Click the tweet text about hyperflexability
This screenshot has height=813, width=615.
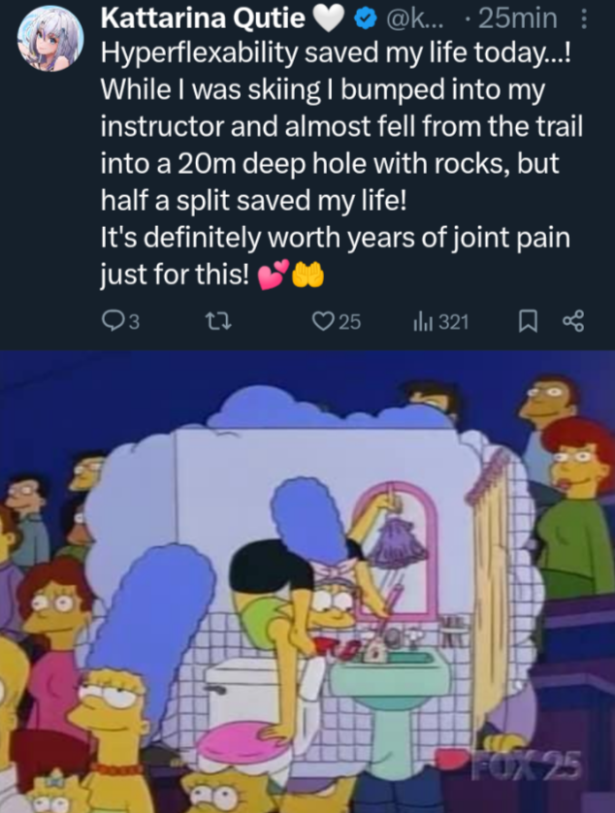tap(341, 163)
